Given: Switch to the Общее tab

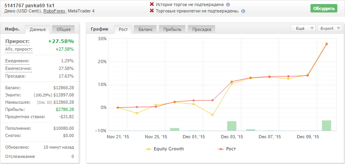Looking at the screenshot, I should pyautogui.click(x=63, y=29).
